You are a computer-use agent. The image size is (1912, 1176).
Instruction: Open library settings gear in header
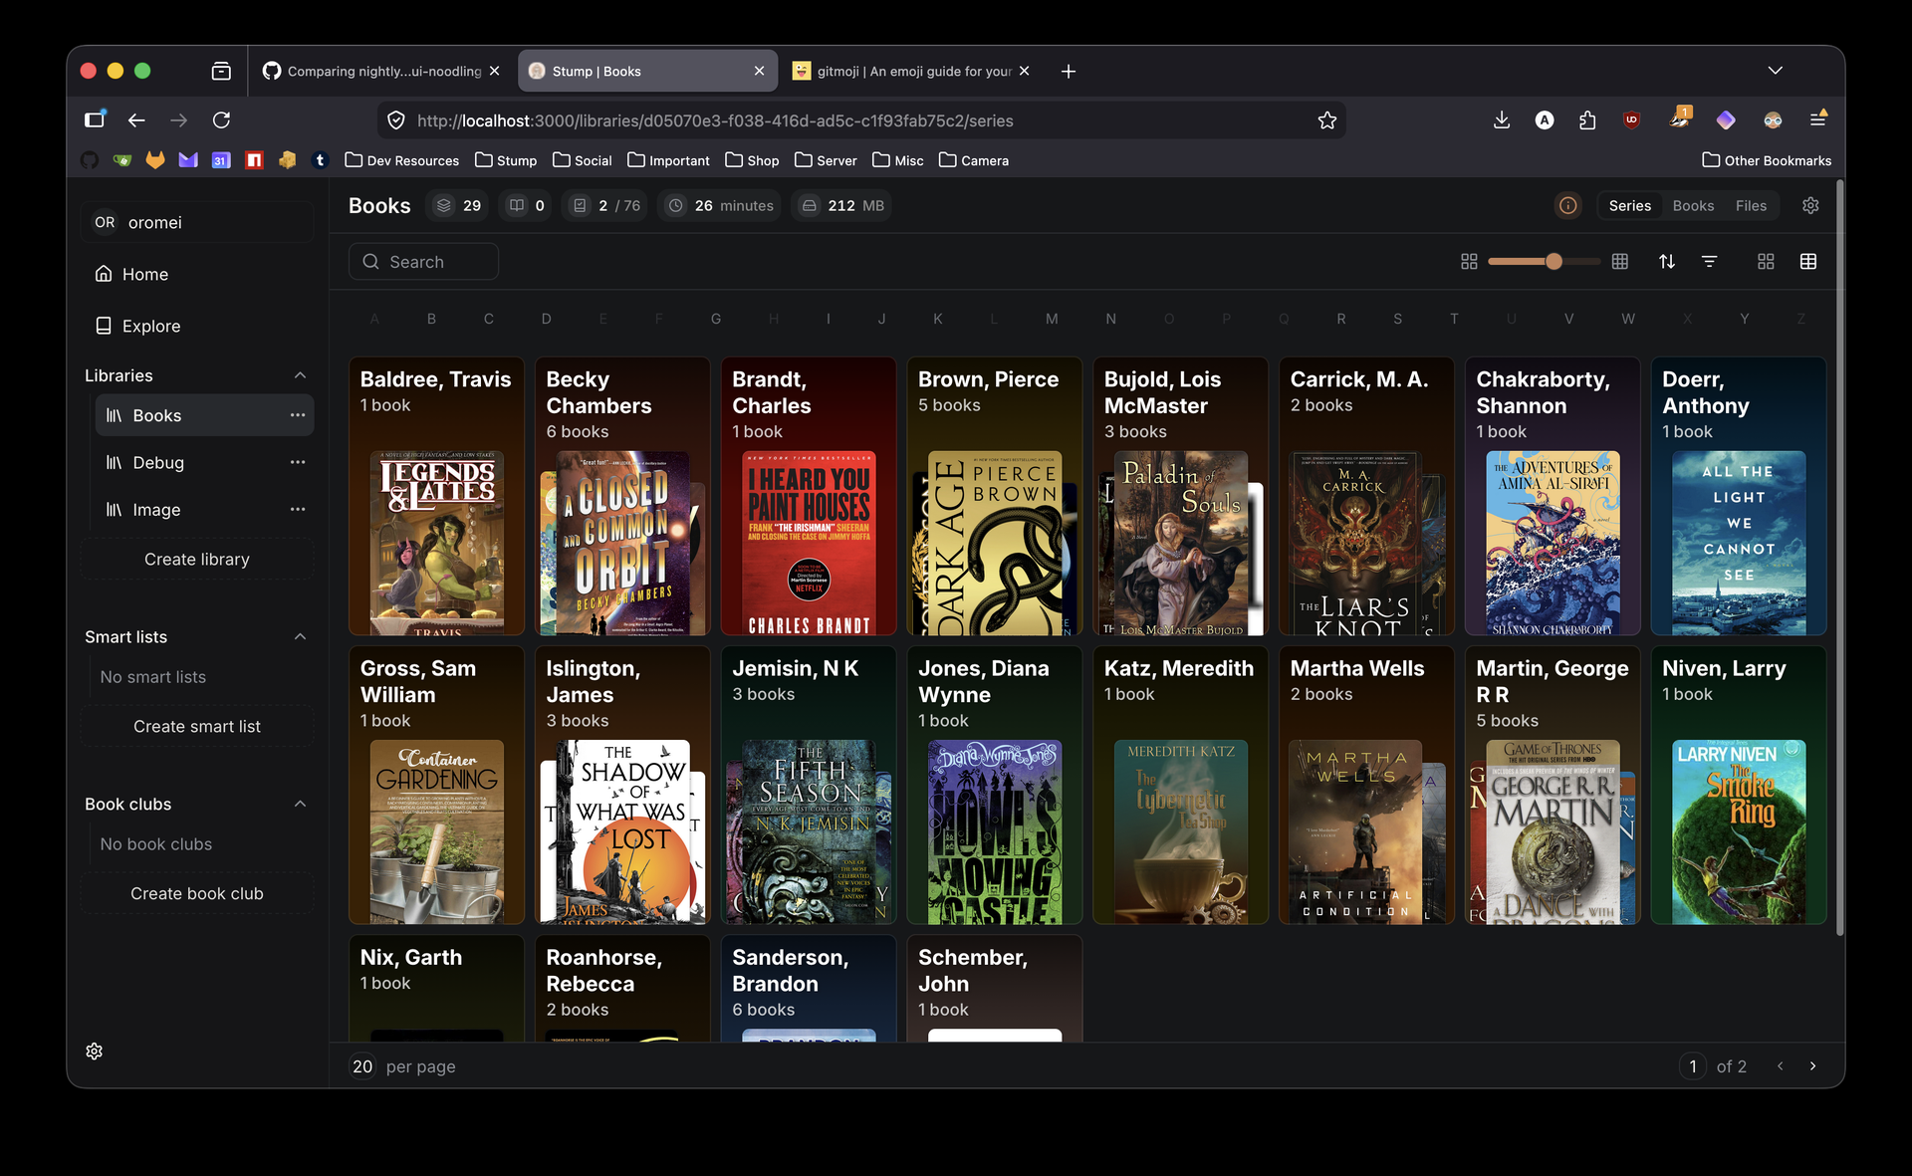tap(1810, 206)
